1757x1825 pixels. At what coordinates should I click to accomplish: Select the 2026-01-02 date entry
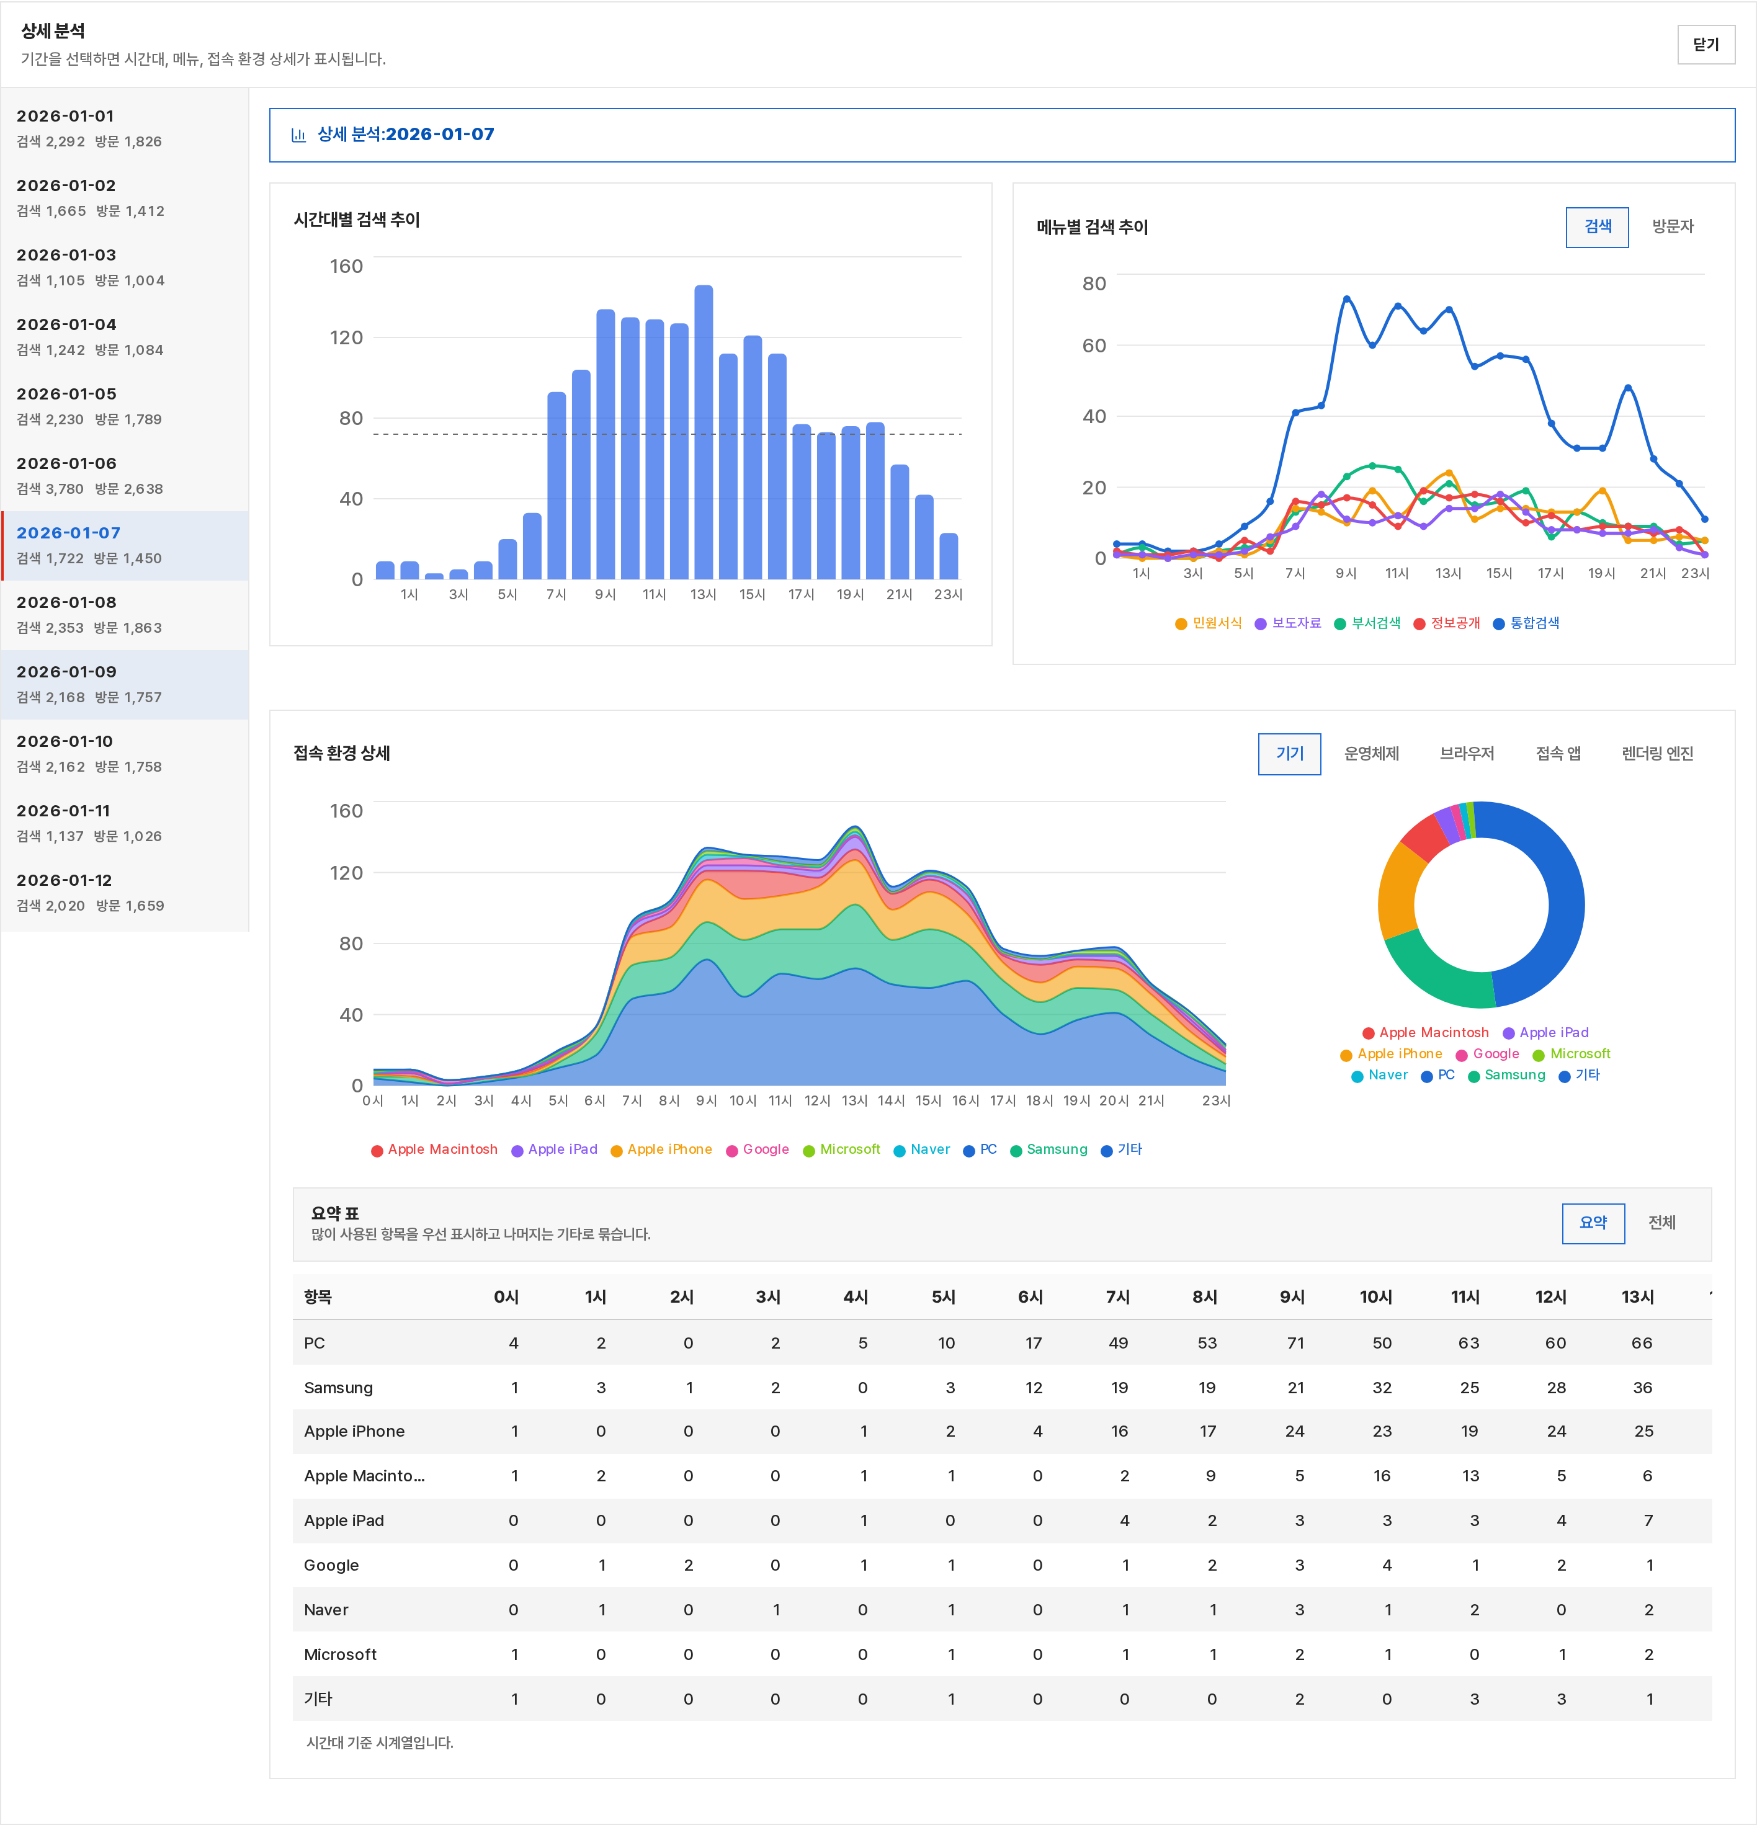[125, 199]
